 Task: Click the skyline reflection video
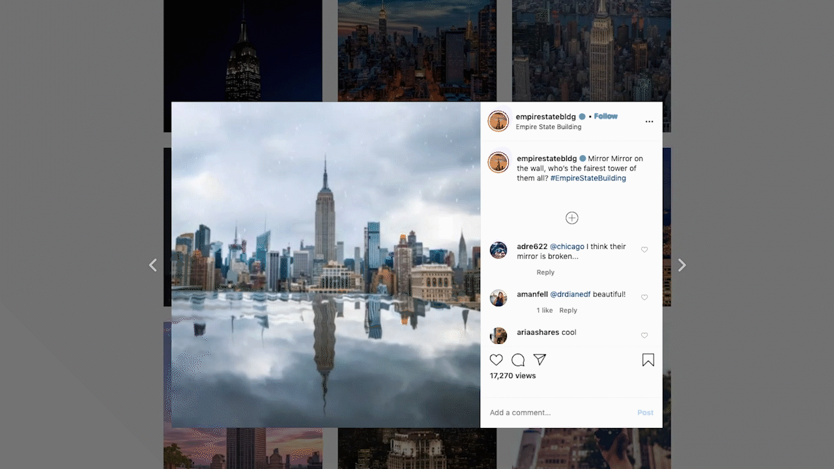(326, 264)
